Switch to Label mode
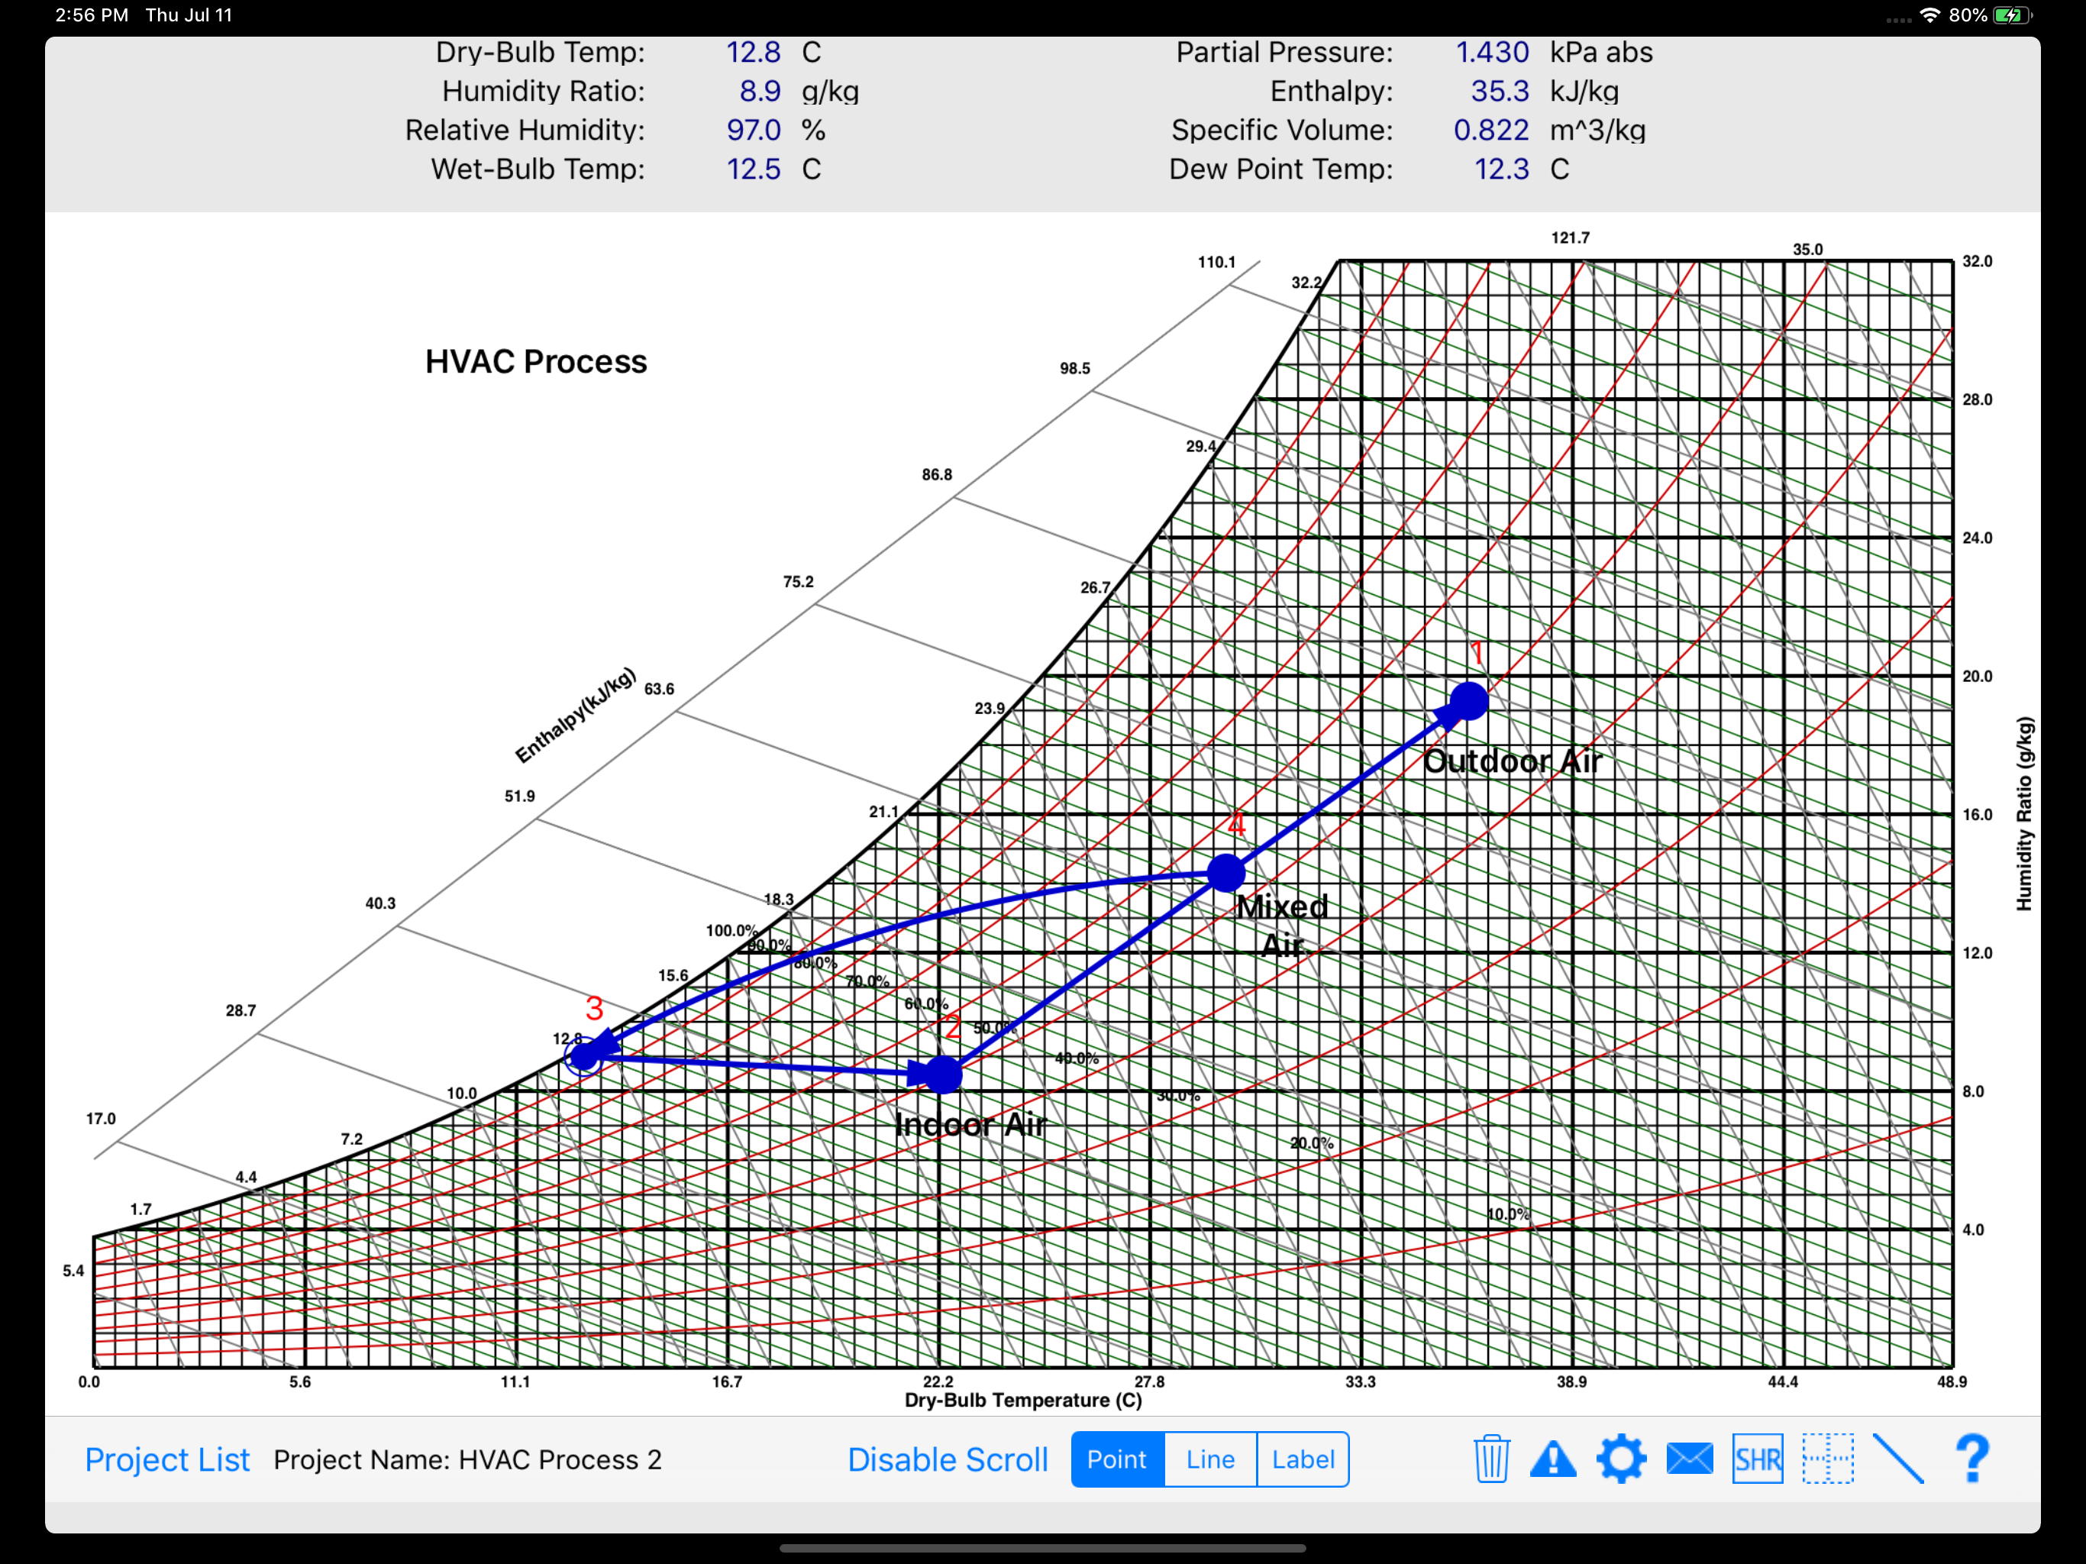Viewport: 2086px width, 1564px height. [x=1303, y=1459]
